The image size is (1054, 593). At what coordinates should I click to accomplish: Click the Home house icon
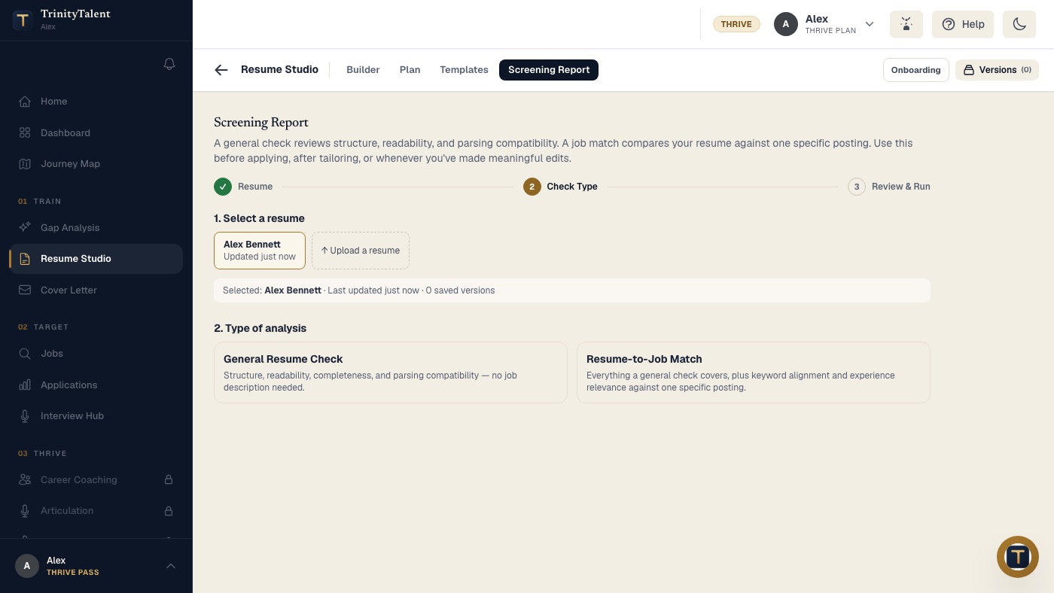(x=25, y=102)
